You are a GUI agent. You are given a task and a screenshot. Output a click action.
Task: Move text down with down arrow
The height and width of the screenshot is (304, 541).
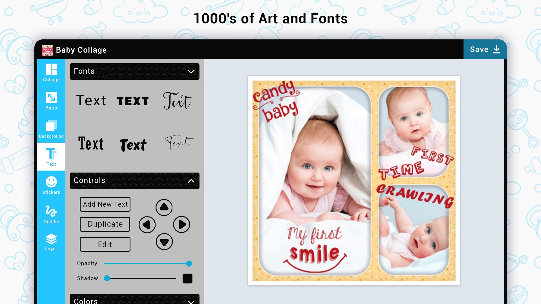164,242
